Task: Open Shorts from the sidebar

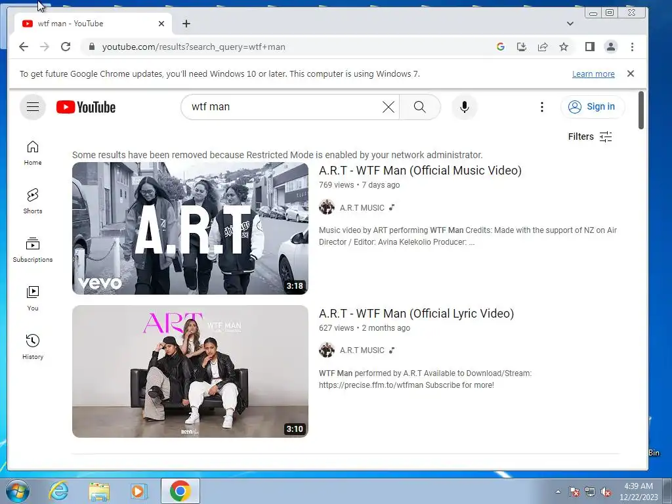Action: point(33,201)
